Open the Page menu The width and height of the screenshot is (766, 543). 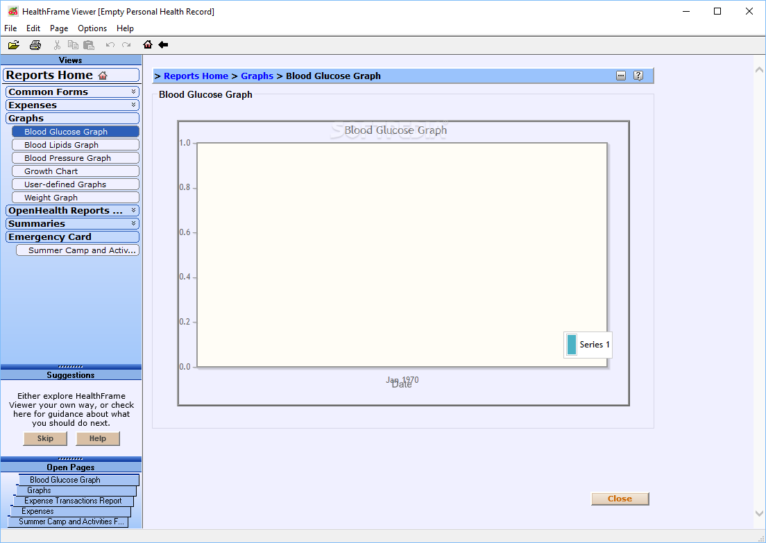click(x=59, y=28)
